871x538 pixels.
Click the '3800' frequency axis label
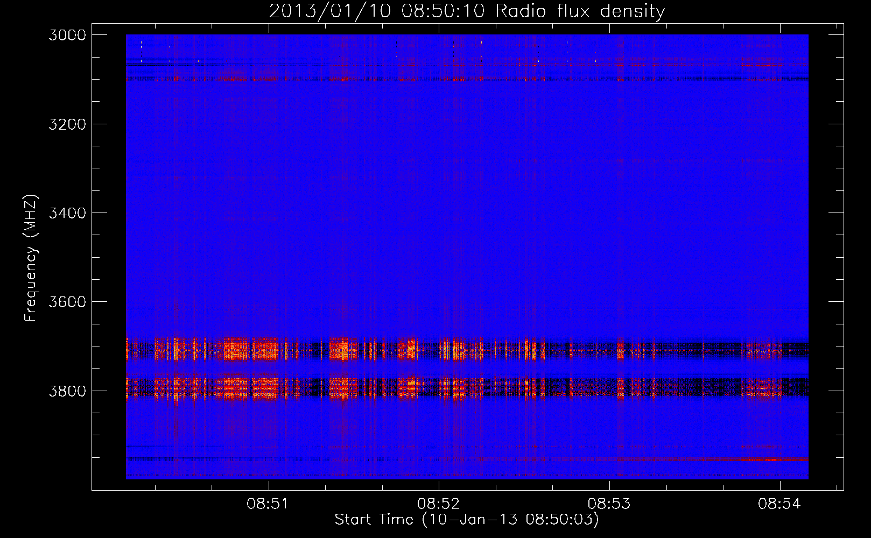point(67,391)
